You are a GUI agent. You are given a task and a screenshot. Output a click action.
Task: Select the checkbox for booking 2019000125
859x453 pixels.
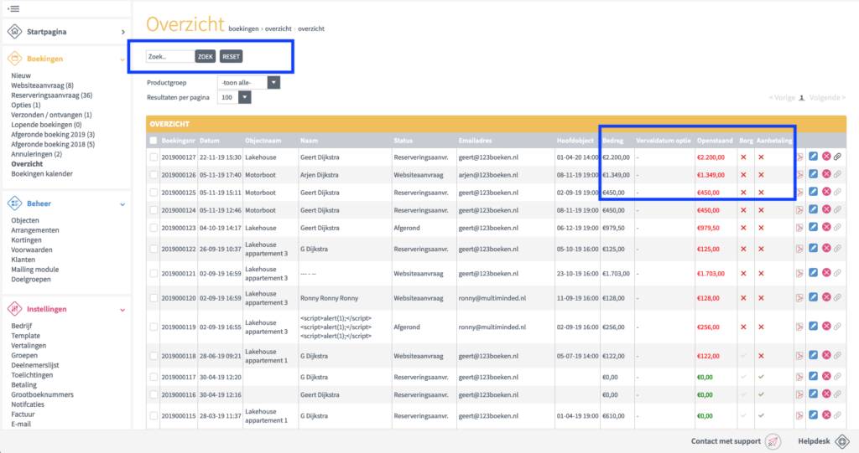coord(154,192)
